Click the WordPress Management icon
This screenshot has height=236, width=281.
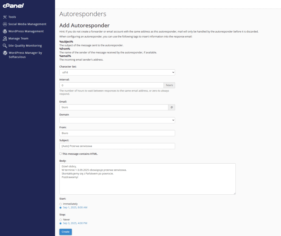click(x=5, y=31)
